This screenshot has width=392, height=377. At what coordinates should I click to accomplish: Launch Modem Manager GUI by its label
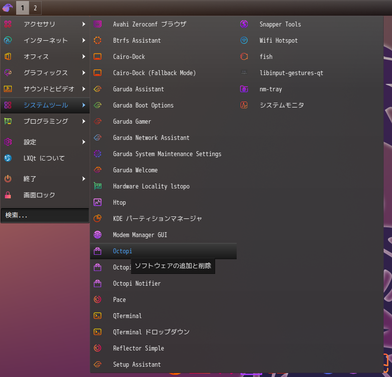point(140,235)
